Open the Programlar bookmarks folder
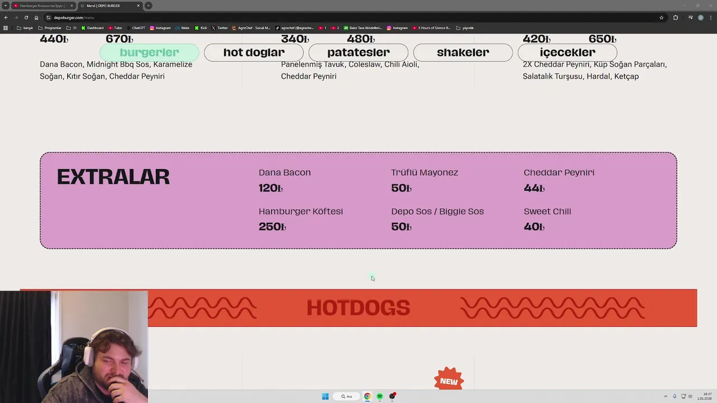Viewport: 717px width, 403px height. coord(50,28)
